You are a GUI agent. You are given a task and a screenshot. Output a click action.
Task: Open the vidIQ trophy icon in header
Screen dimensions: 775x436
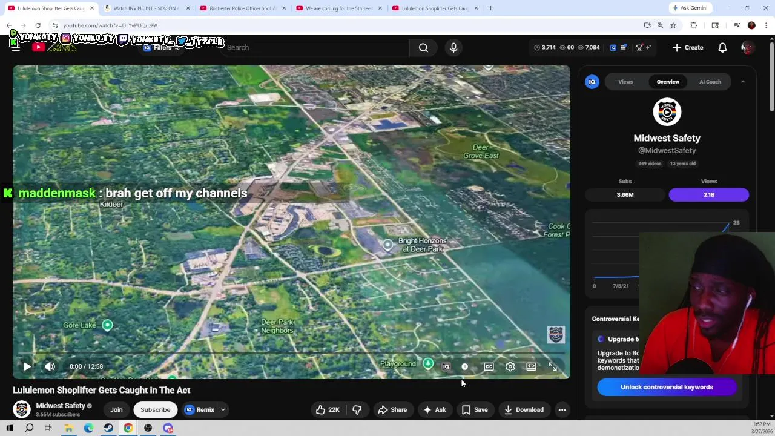[x=639, y=47]
